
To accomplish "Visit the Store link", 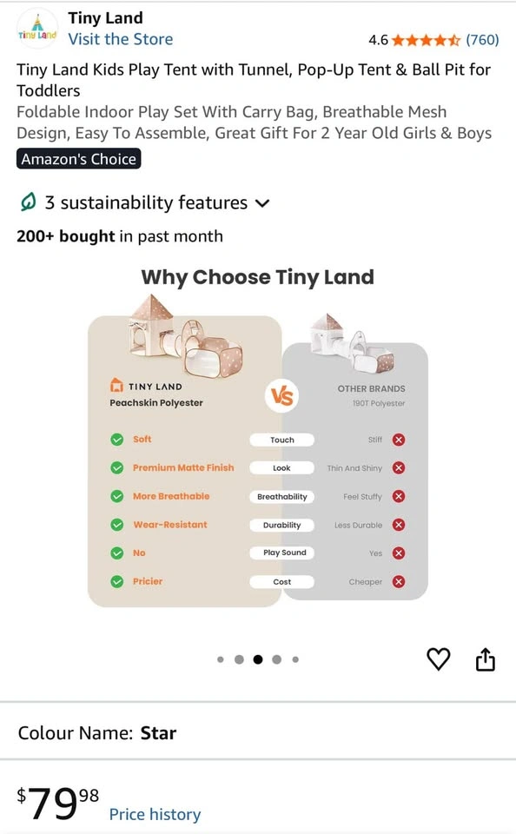I will [x=120, y=39].
